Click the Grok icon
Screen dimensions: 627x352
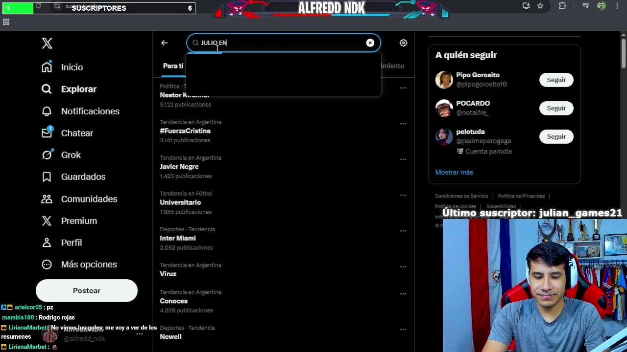point(47,154)
